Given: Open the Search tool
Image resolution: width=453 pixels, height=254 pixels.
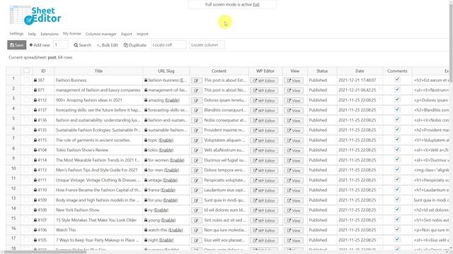Looking at the screenshot, I should tap(82, 45).
